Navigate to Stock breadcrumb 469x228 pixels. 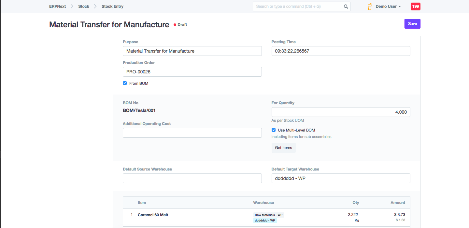(84, 6)
